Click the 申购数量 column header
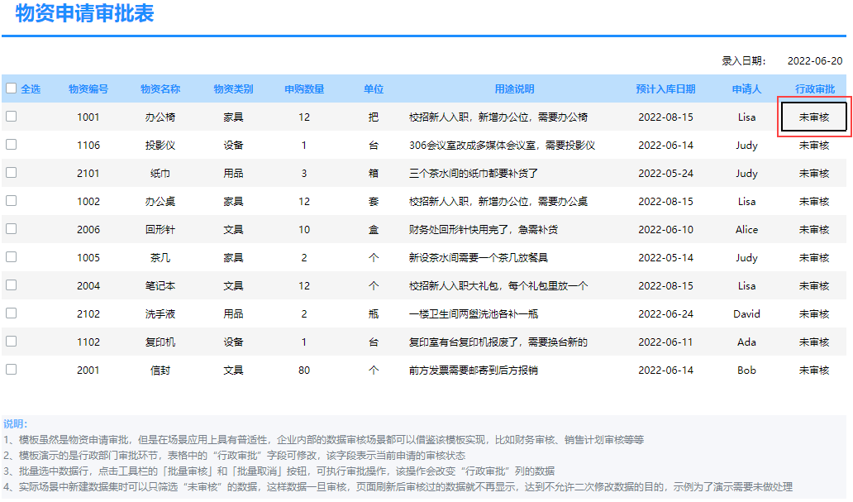Screen dimensions: 853x502 tap(304, 88)
